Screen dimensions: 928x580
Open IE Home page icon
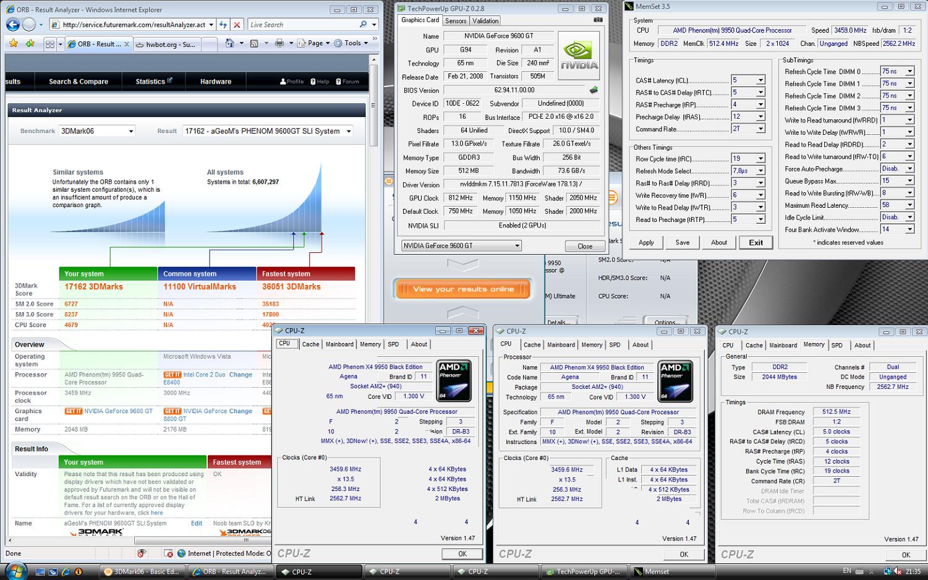(x=229, y=43)
